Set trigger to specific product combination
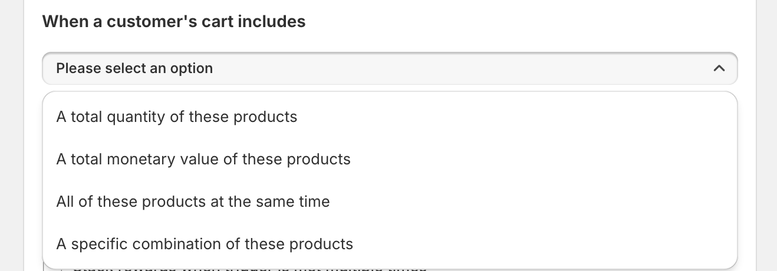The height and width of the screenshot is (271, 777). click(204, 244)
